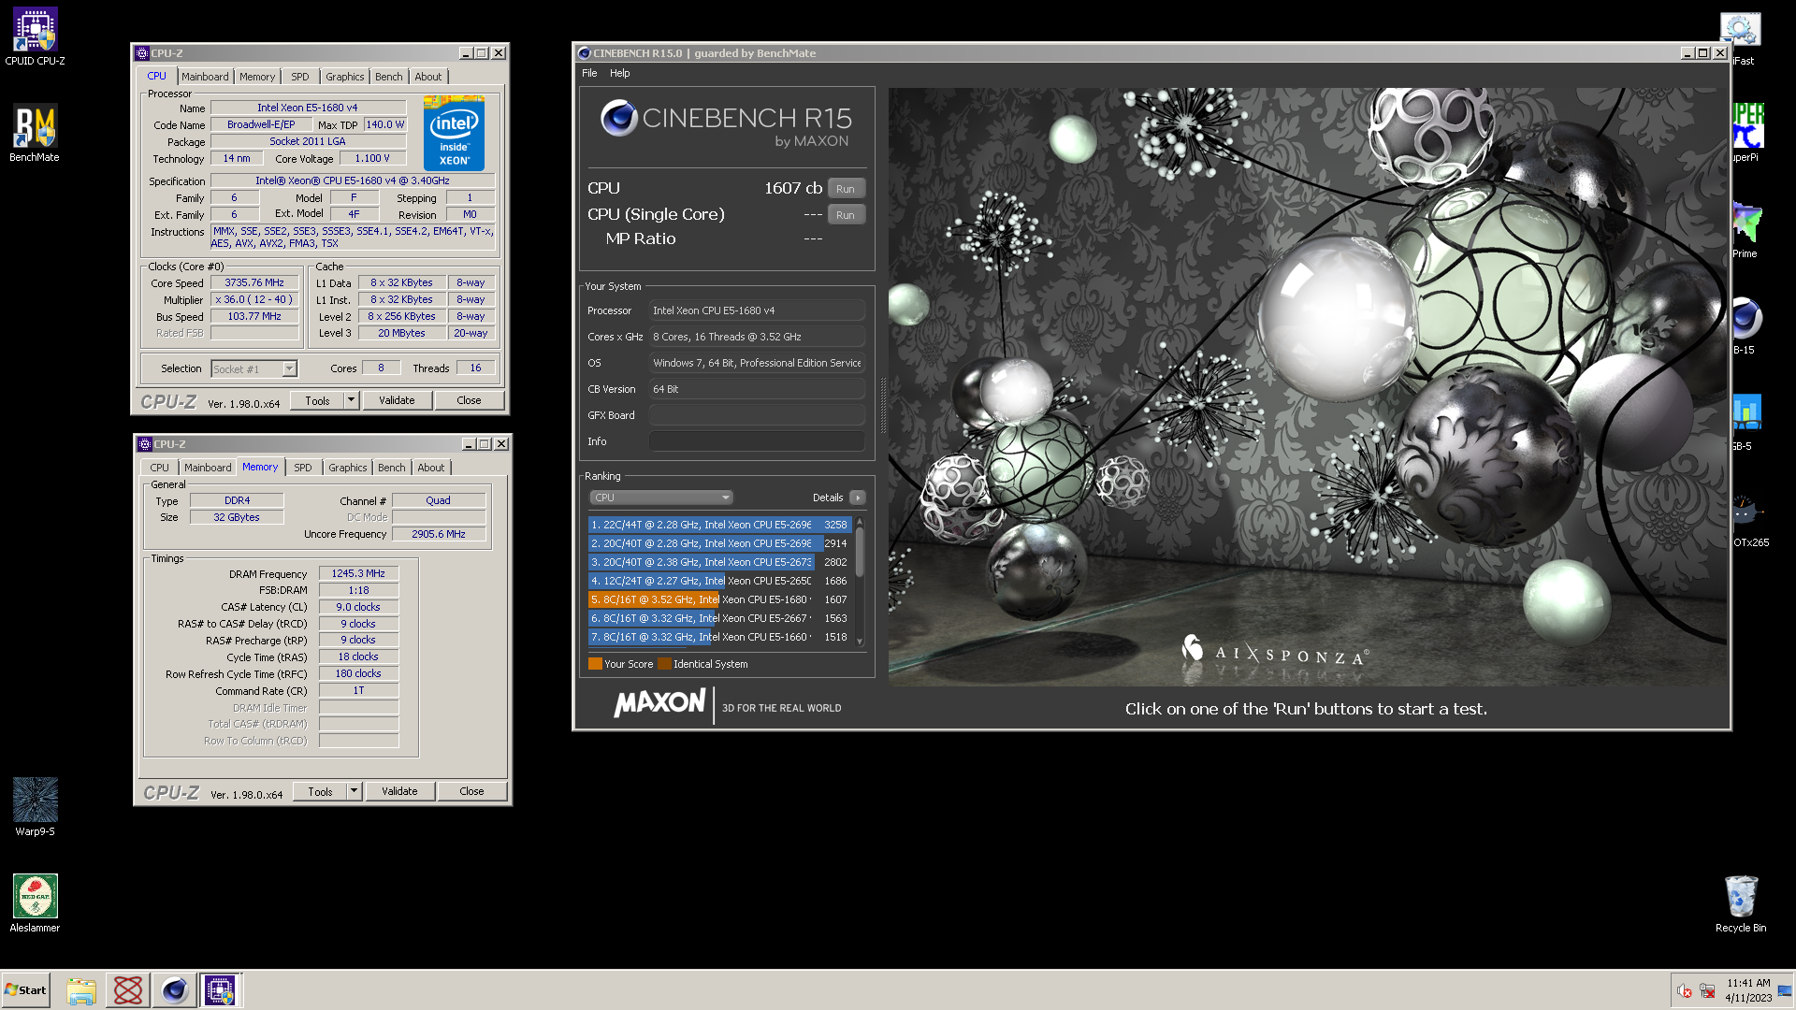The width and height of the screenshot is (1796, 1010).
Task: Click the taskbar clock showing 11:41 AM
Action: click(x=1748, y=990)
